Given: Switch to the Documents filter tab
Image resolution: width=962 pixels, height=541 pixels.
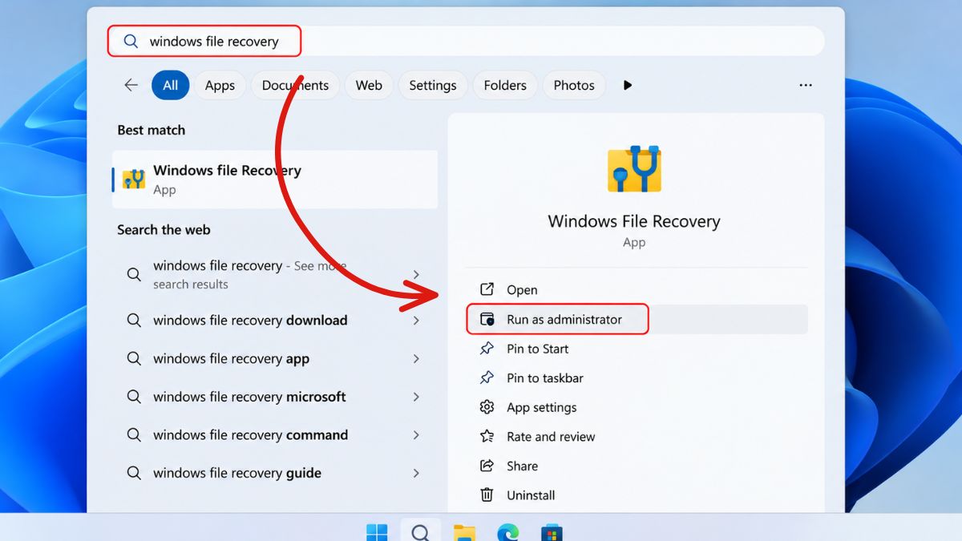Looking at the screenshot, I should pyautogui.click(x=295, y=85).
